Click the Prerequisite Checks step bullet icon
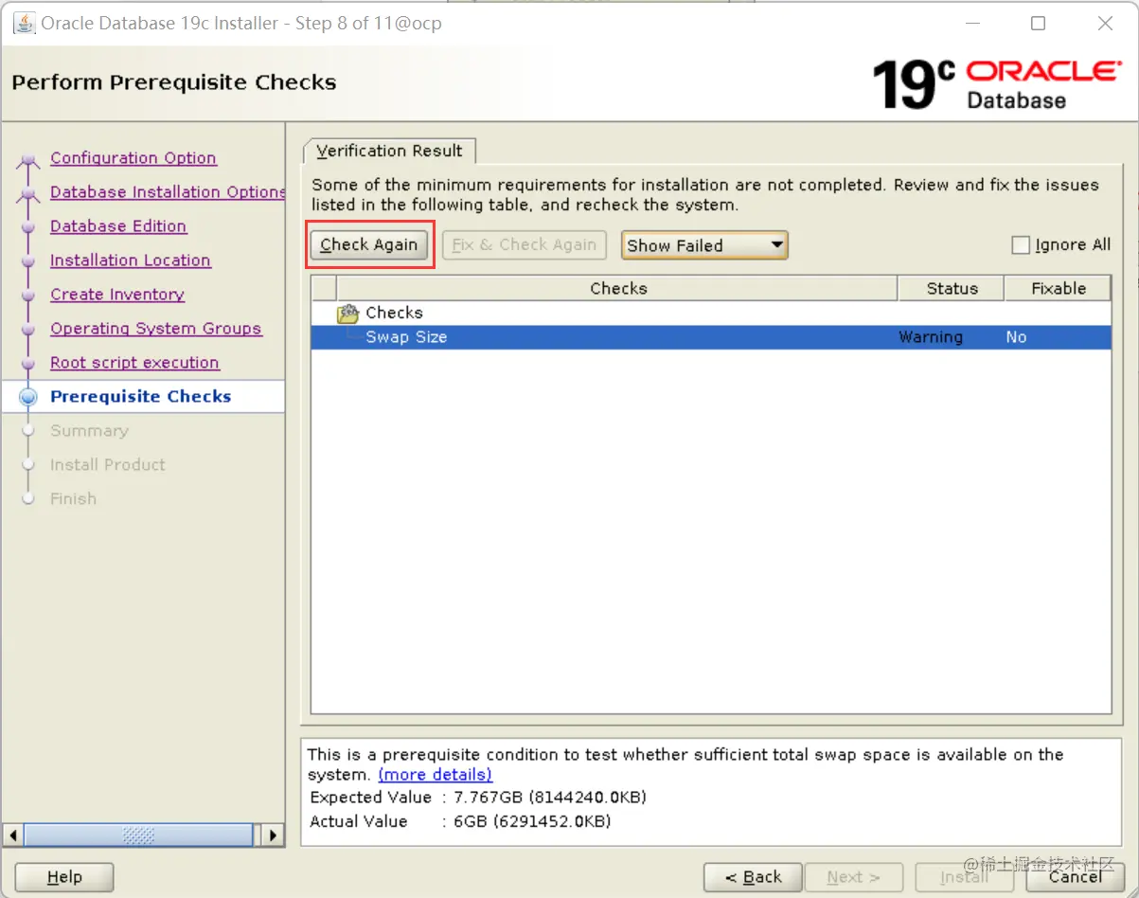The height and width of the screenshot is (898, 1139). [28, 397]
